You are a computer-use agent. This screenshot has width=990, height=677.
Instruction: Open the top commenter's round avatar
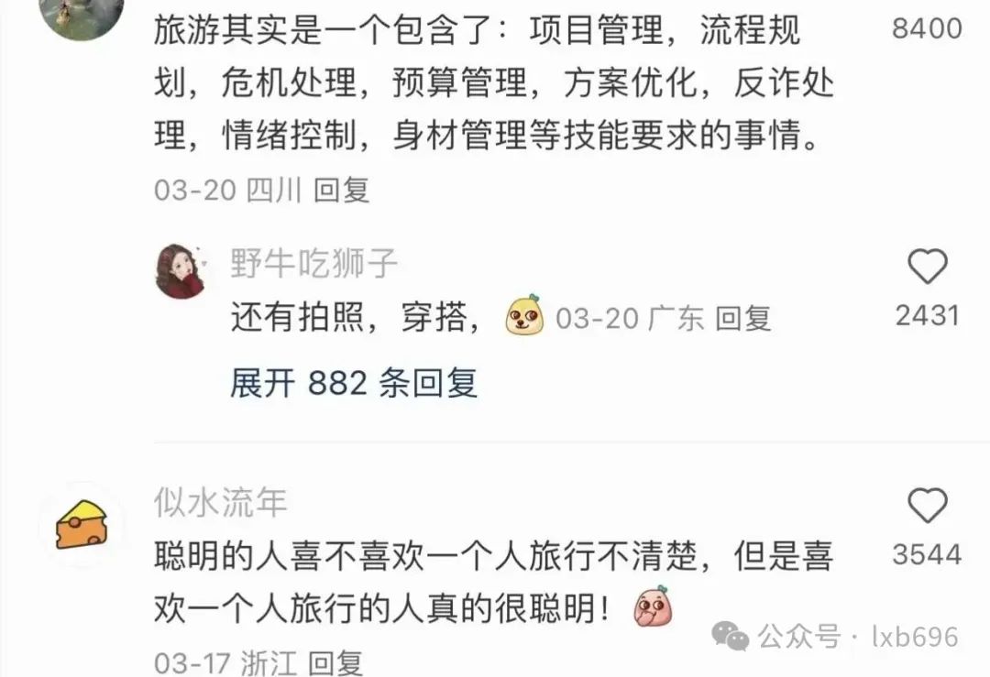(82, 14)
